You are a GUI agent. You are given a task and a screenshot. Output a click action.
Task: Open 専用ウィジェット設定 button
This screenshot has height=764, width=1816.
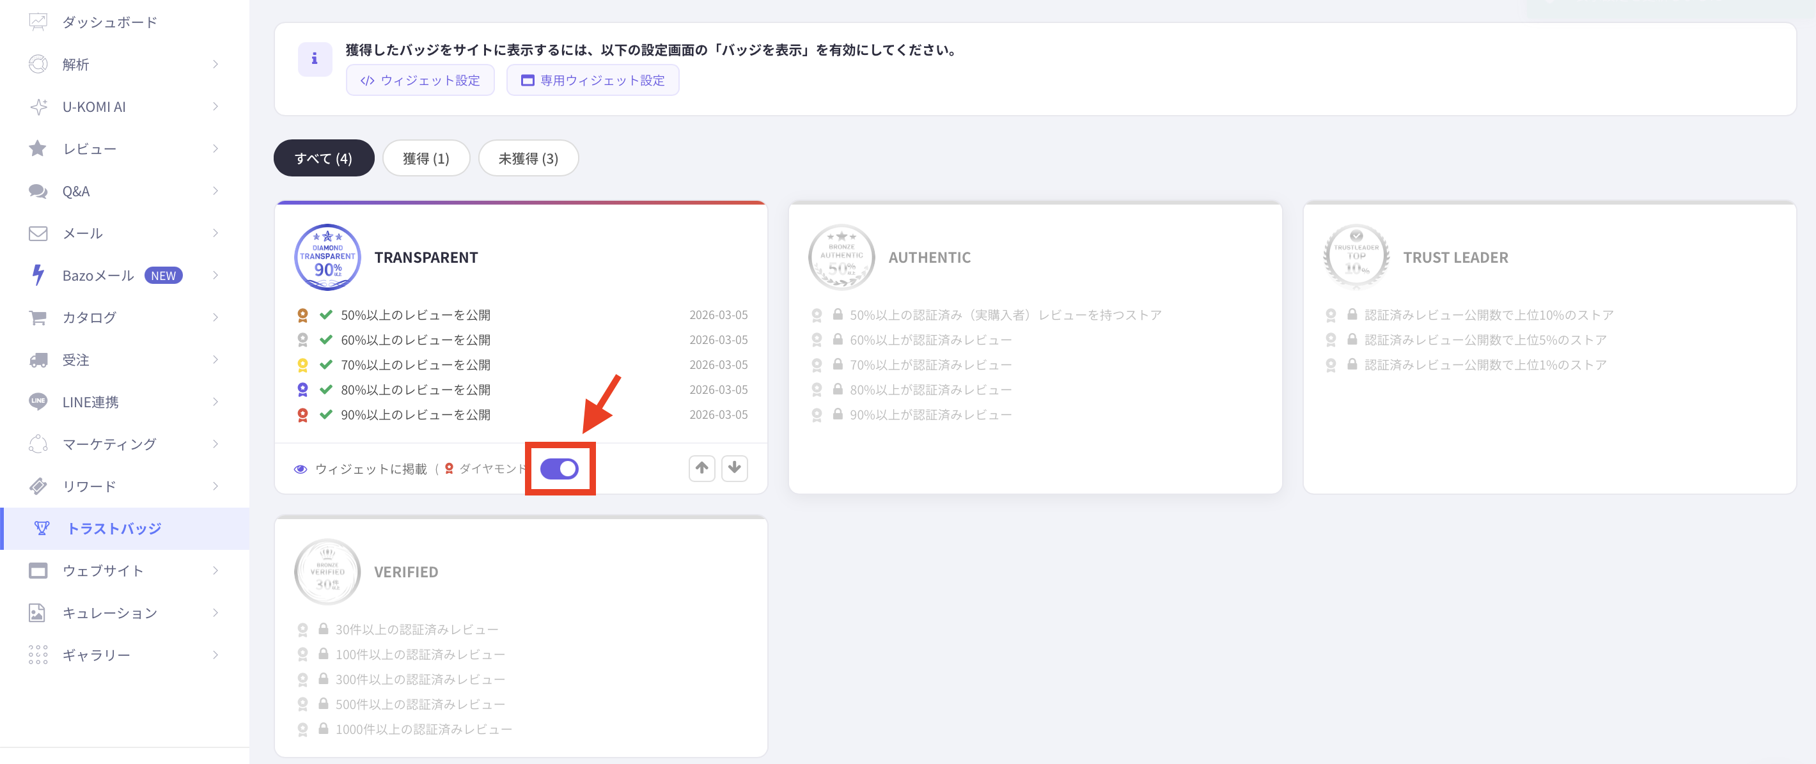[592, 81]
